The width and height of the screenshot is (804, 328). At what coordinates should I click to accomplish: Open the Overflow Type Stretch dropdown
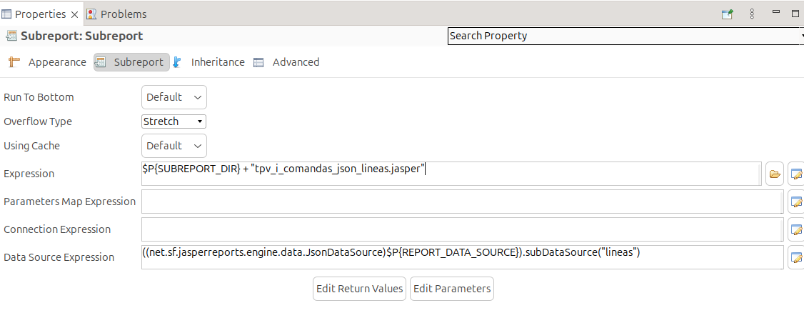(174, 121)
